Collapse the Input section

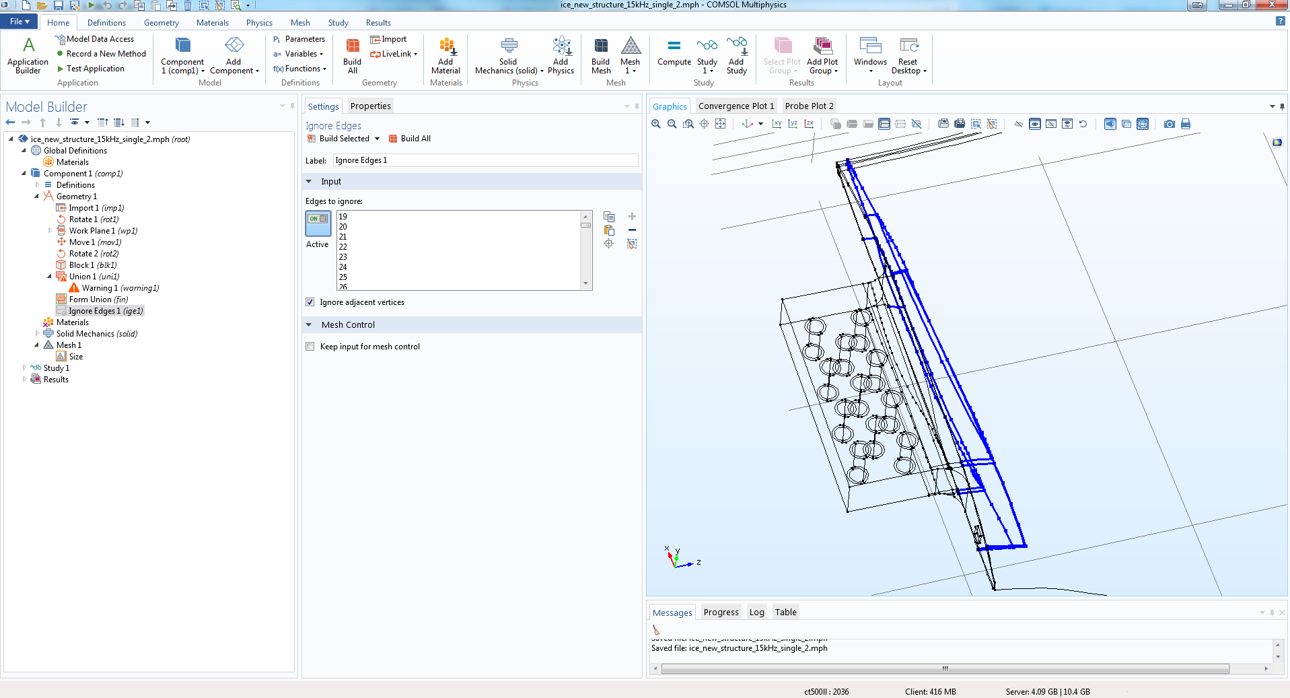(x=309, y=182)
